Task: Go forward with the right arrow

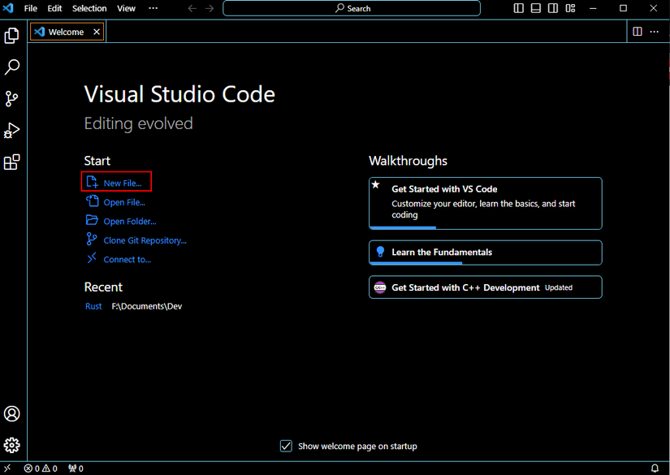Action: coord(210,9)
